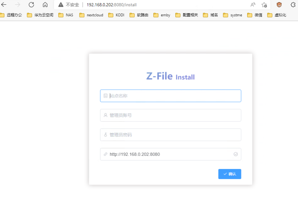Click the address bar URL 192.168.0.202:8080/install
Image resolution: width=298 pixels, height=207 pixels.
[112, 5]
